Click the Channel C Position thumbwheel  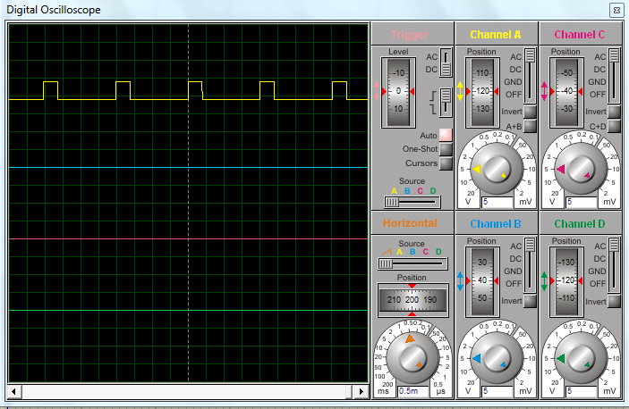tap(566, 93)
